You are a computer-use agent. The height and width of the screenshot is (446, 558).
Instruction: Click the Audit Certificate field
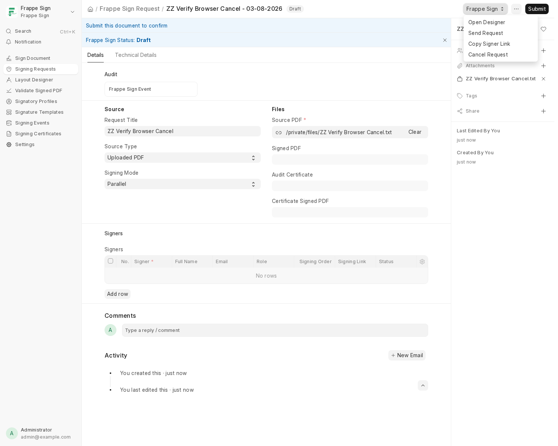tap(350, 186)
